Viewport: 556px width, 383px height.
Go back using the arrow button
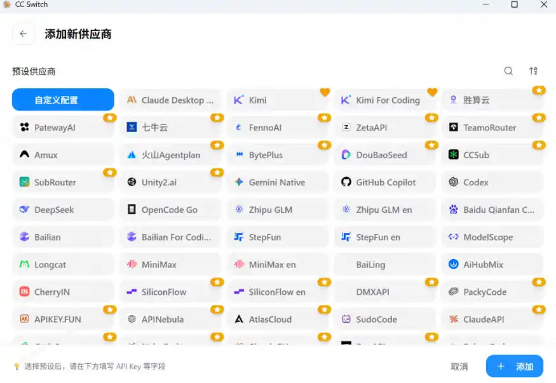(x=24, y=34)
